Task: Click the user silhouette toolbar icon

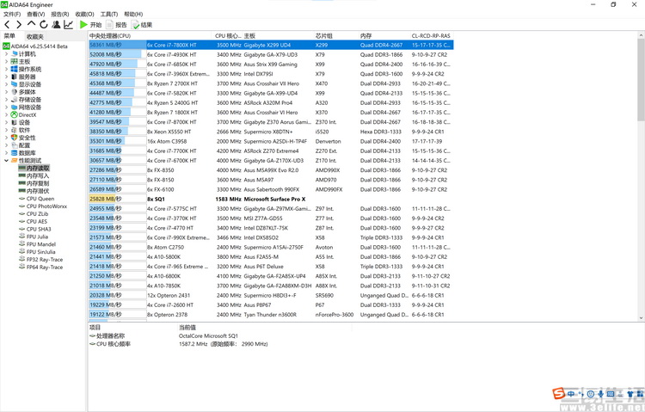Action: pos(57,25)
